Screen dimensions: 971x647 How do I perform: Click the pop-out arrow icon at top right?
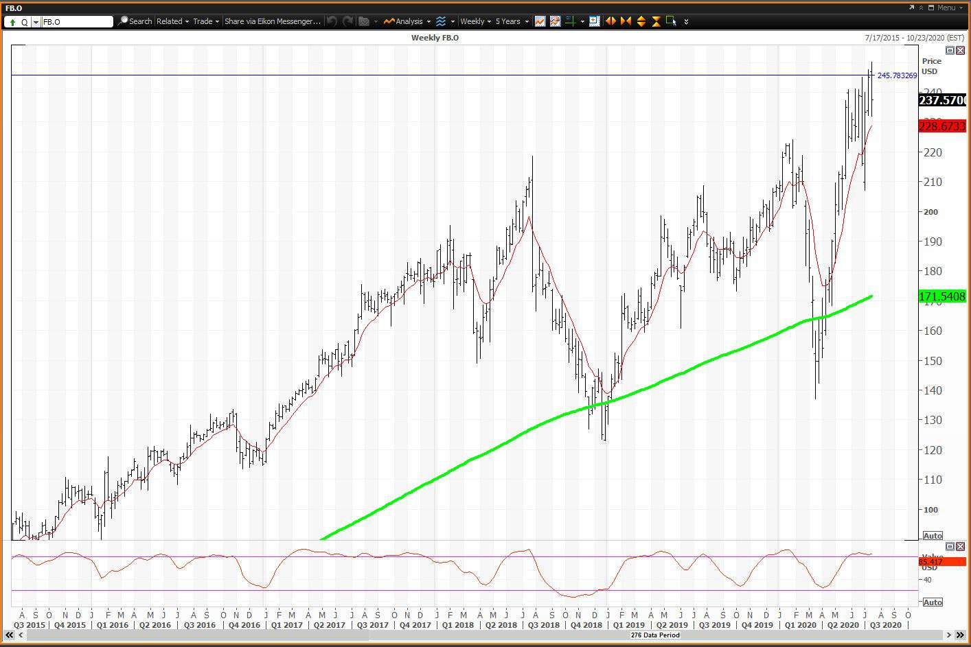coord(912,8)
